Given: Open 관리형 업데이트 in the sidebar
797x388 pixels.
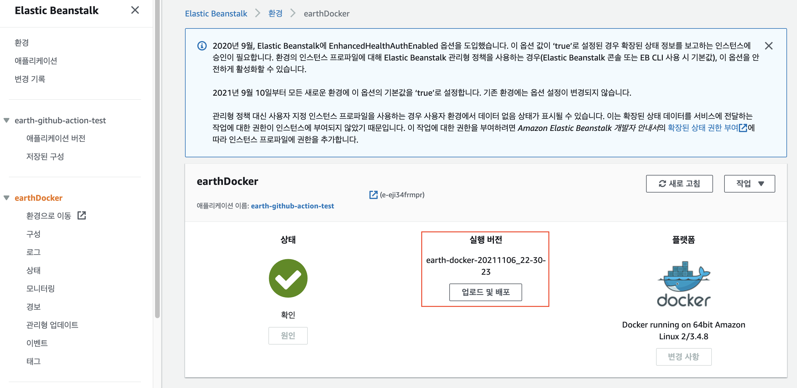Looking at the screenshot, I should 52,325.
